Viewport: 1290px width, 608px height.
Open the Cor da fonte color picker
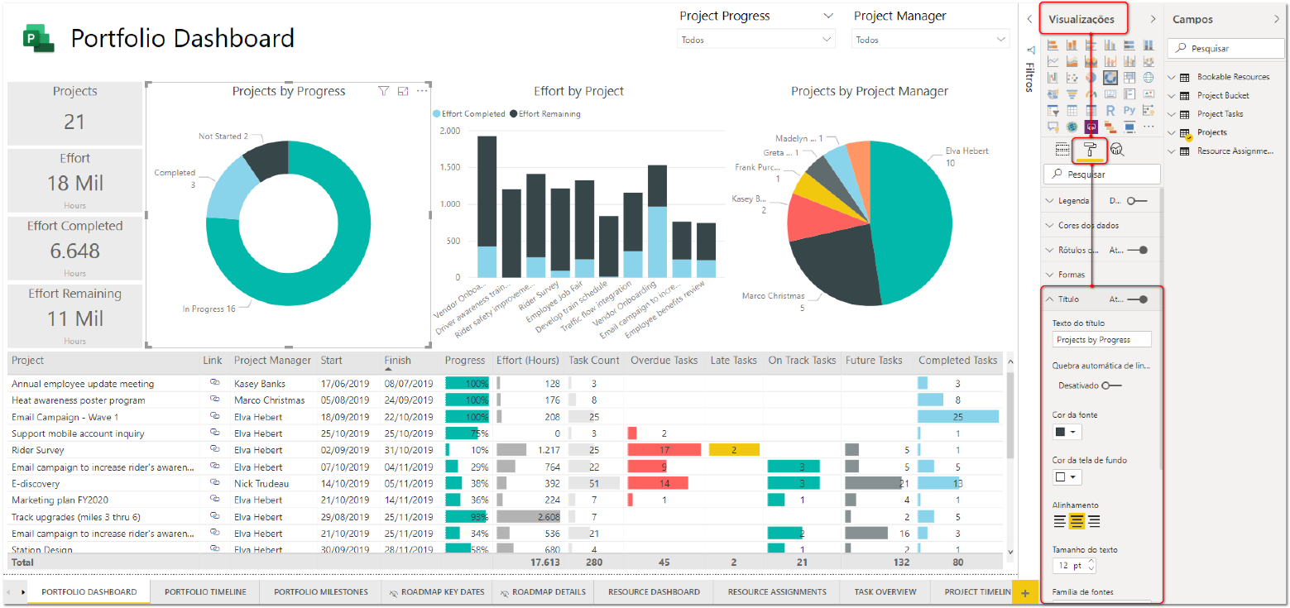click(1067, 431)
